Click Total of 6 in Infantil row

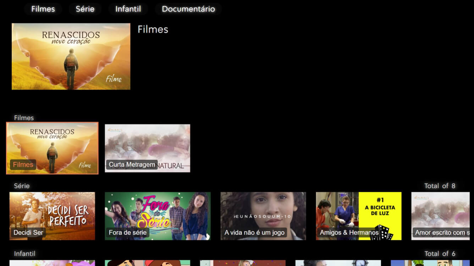click(x=440, y=254)
